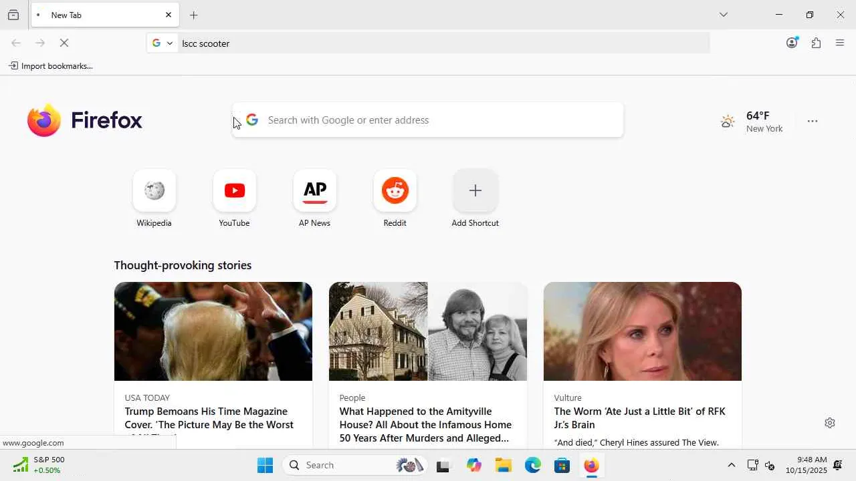
Task: Click the 'Vulture' source label
Action: [568, 397]
